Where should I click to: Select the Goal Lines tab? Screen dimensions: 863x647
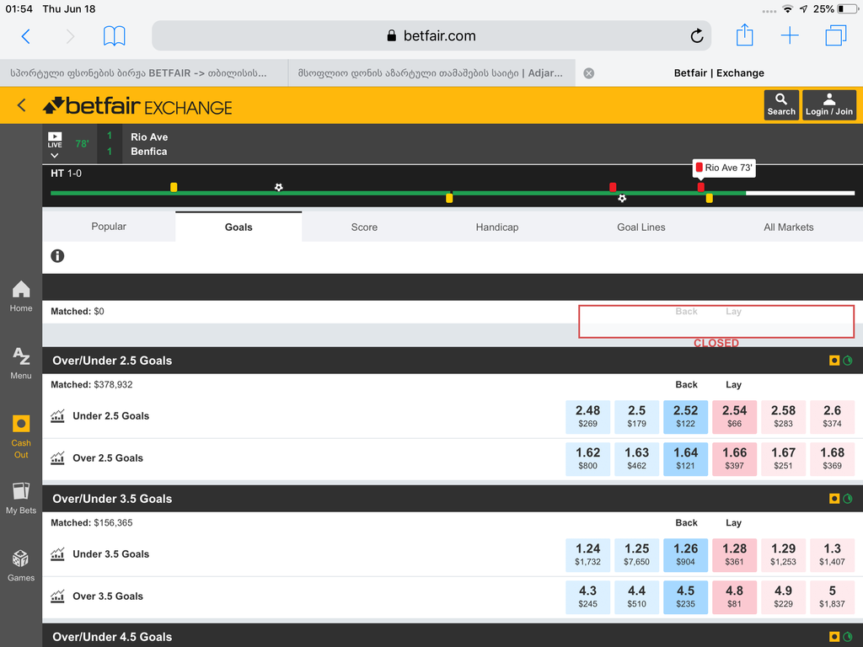(x=641, y=227)
